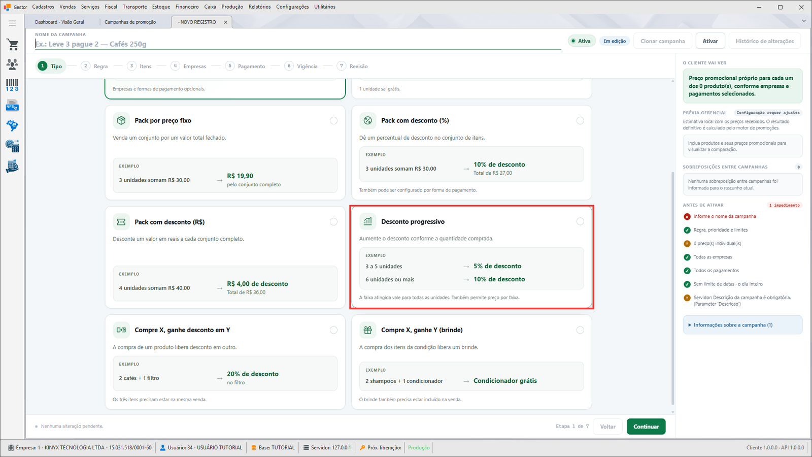The width and height of the screenshot is (812, 457).
Task: Open Histórico de alterações
Action: (765, 41)
